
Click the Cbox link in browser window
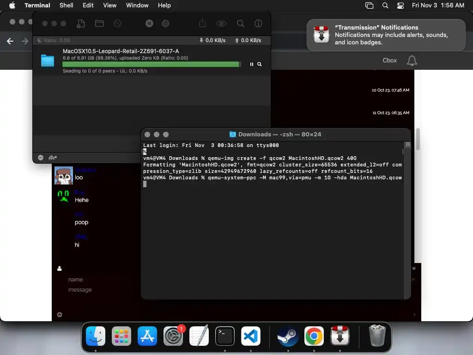(x=390, y=61)
